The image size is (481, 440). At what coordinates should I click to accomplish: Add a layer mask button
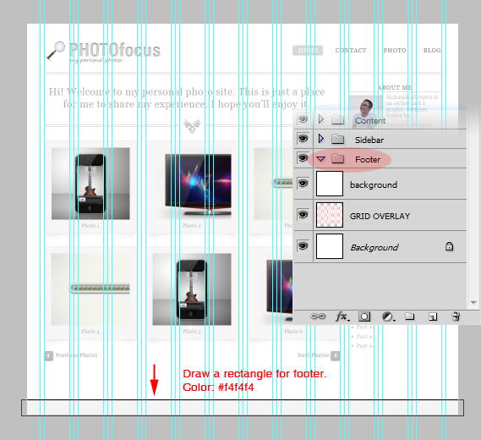tap(364, 316)
